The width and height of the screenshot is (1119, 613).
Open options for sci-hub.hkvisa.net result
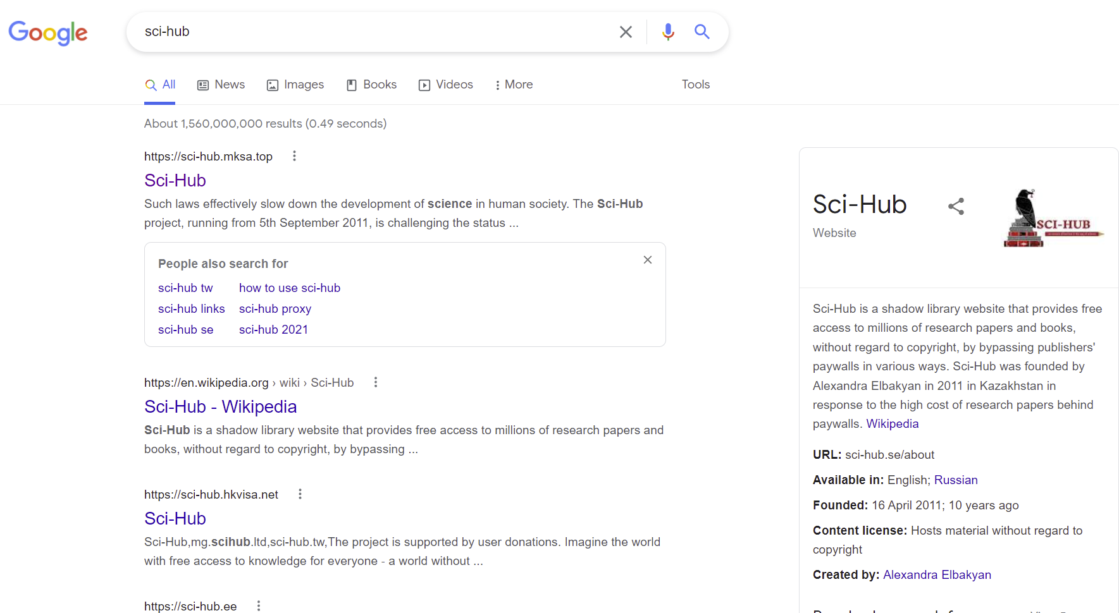pos(300,494)
